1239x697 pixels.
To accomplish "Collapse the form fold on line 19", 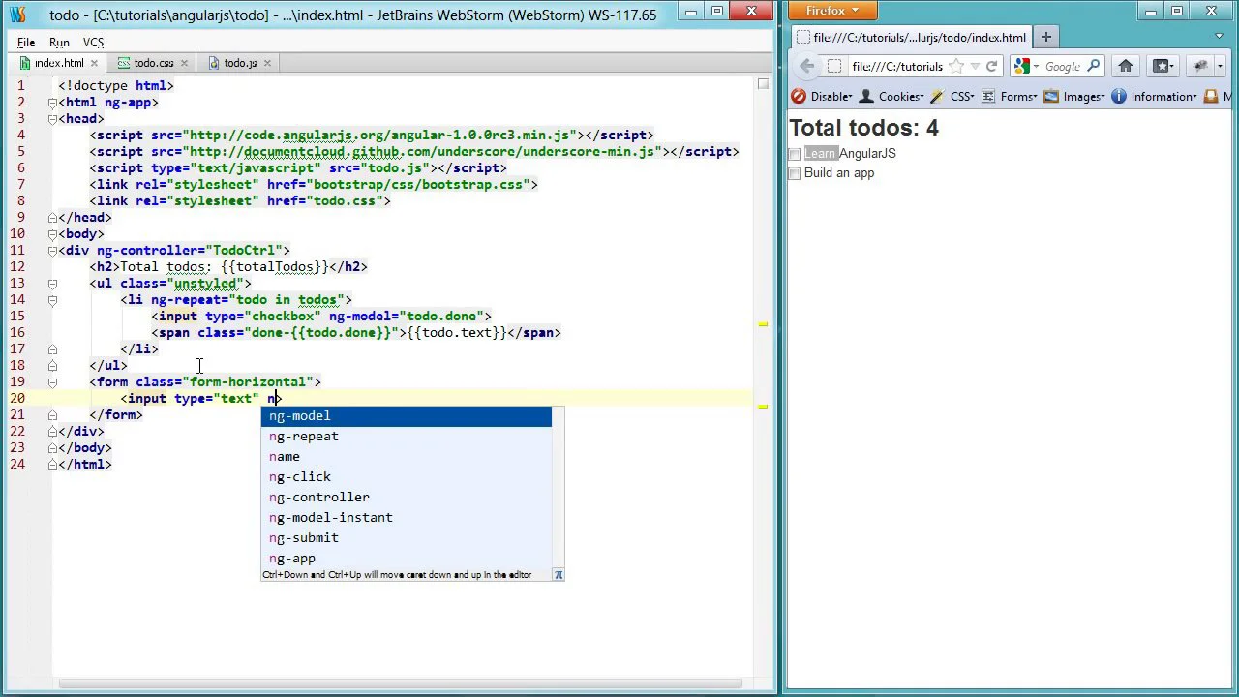I will [x=52, y=381].
